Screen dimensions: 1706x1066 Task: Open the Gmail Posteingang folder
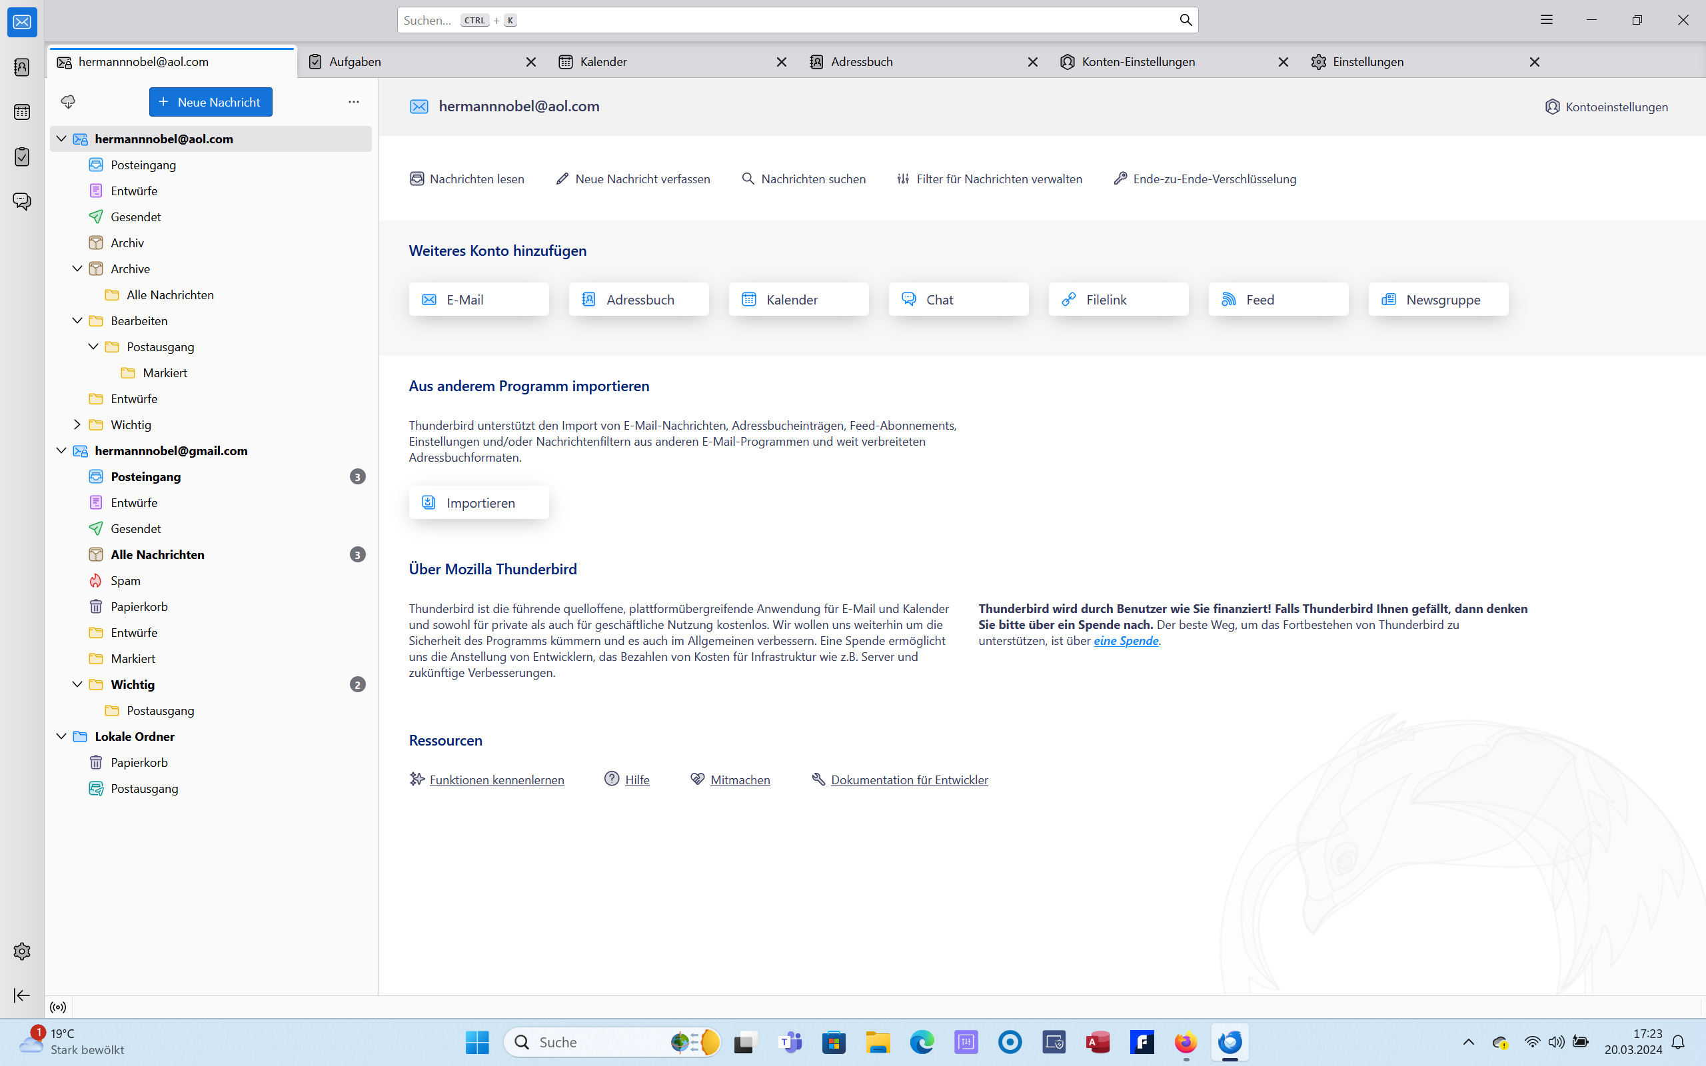[x=211, y=476]
